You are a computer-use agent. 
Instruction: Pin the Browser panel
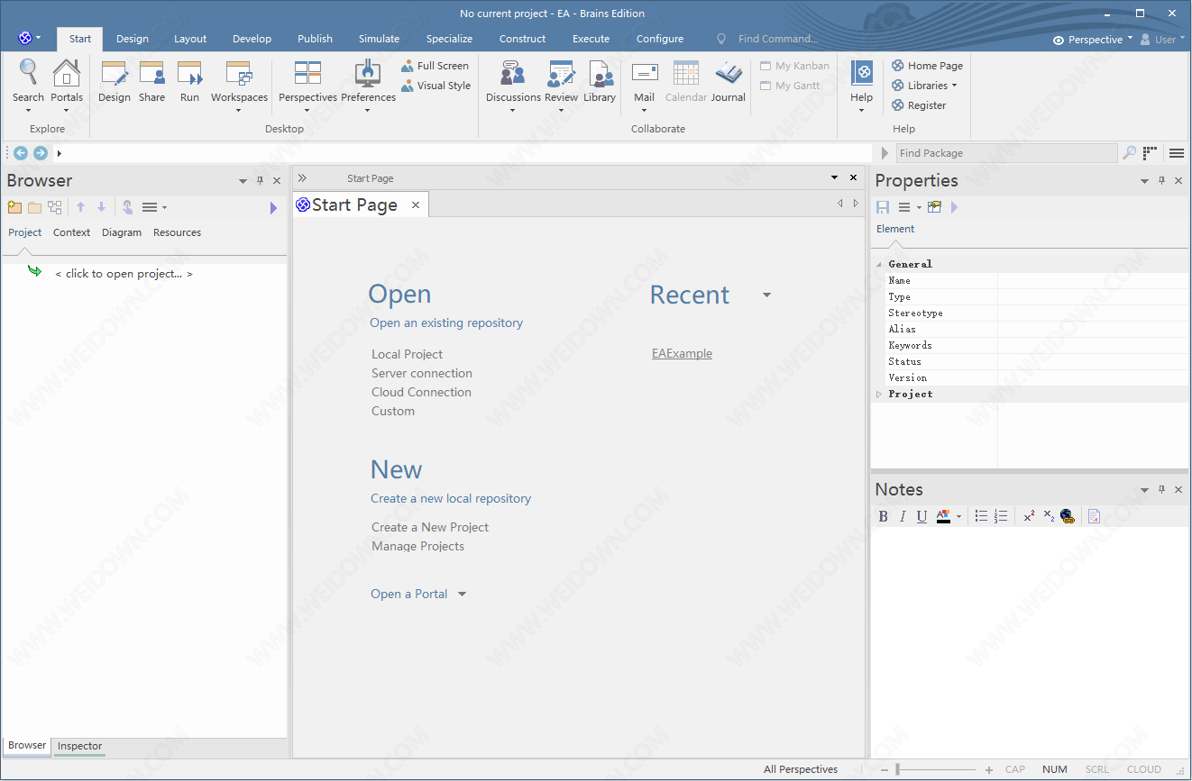click(x=260, y=181)
